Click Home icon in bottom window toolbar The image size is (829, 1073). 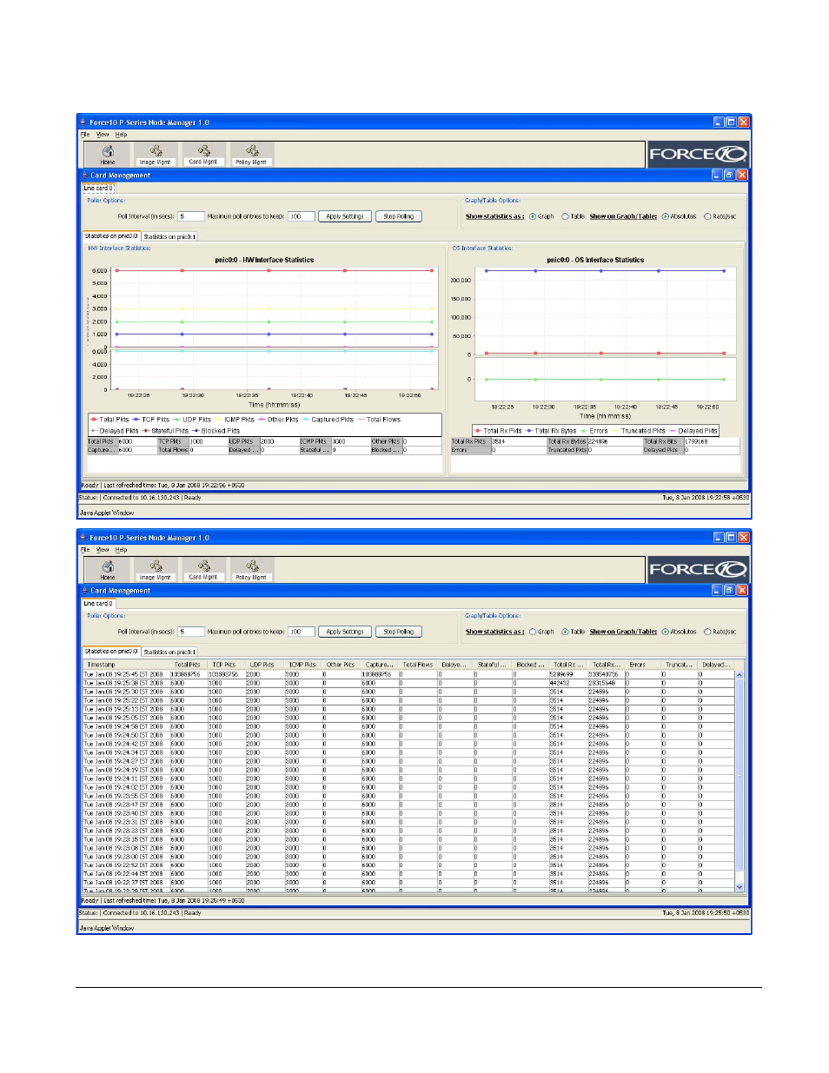tap(108, 570)
